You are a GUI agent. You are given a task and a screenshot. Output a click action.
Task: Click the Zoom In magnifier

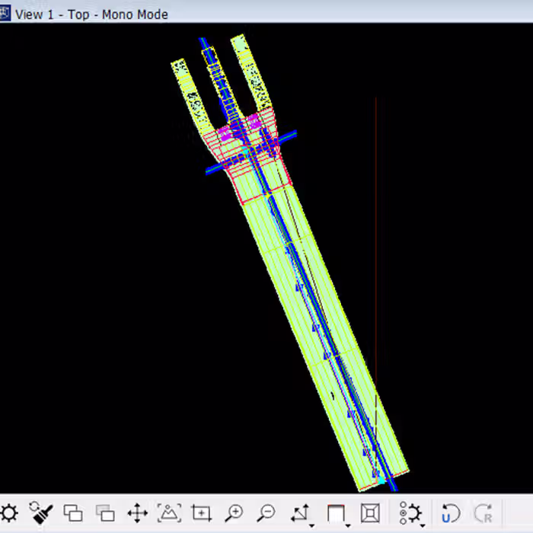234,512
